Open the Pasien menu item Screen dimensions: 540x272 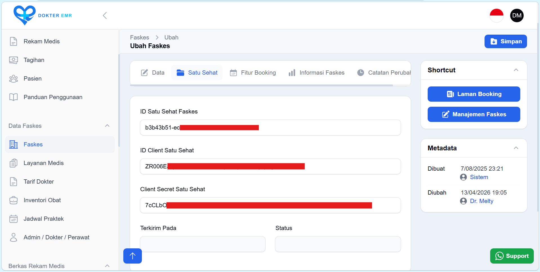[x=60, y=79]
